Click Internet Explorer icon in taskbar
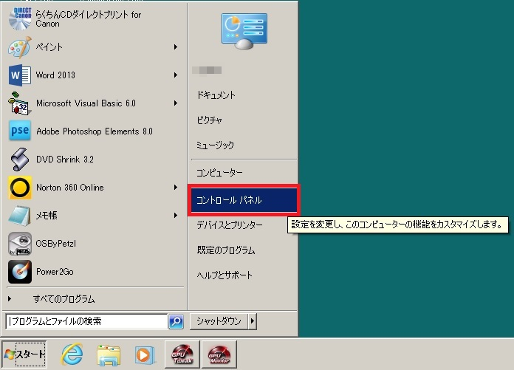Screen dimensions: 514x370 point(72,354)
